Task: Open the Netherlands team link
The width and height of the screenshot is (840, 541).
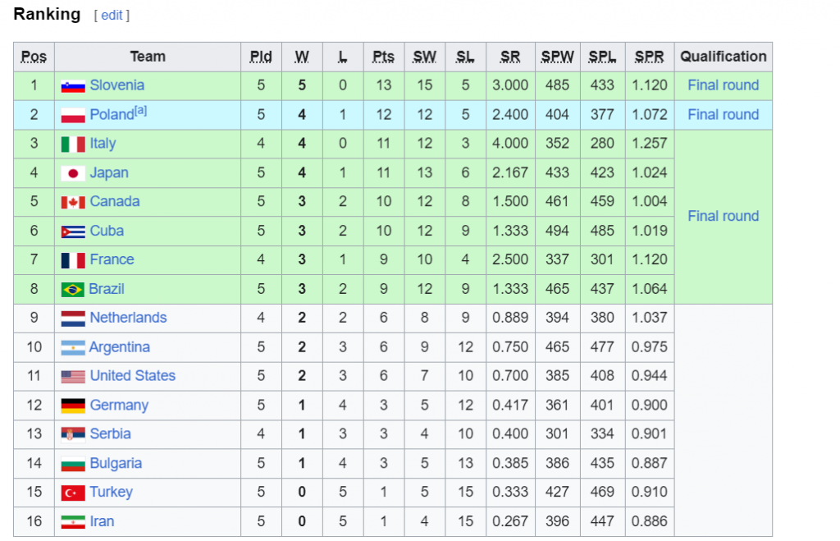Action: (x=128, y=318)
